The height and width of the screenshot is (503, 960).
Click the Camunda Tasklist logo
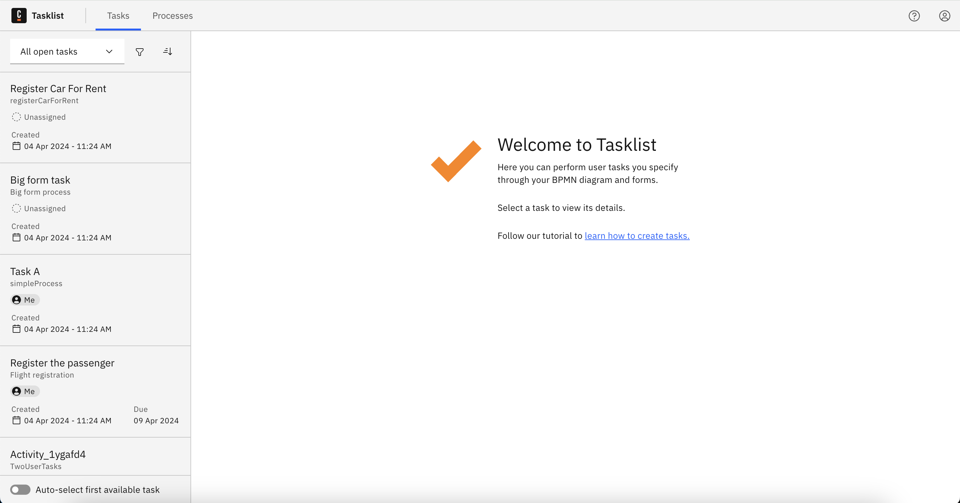[x=19, y=15]
